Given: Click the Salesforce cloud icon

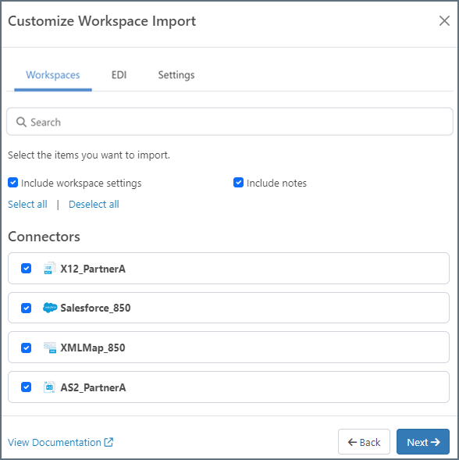Looking at the screenshot, I should coord(50,308).
